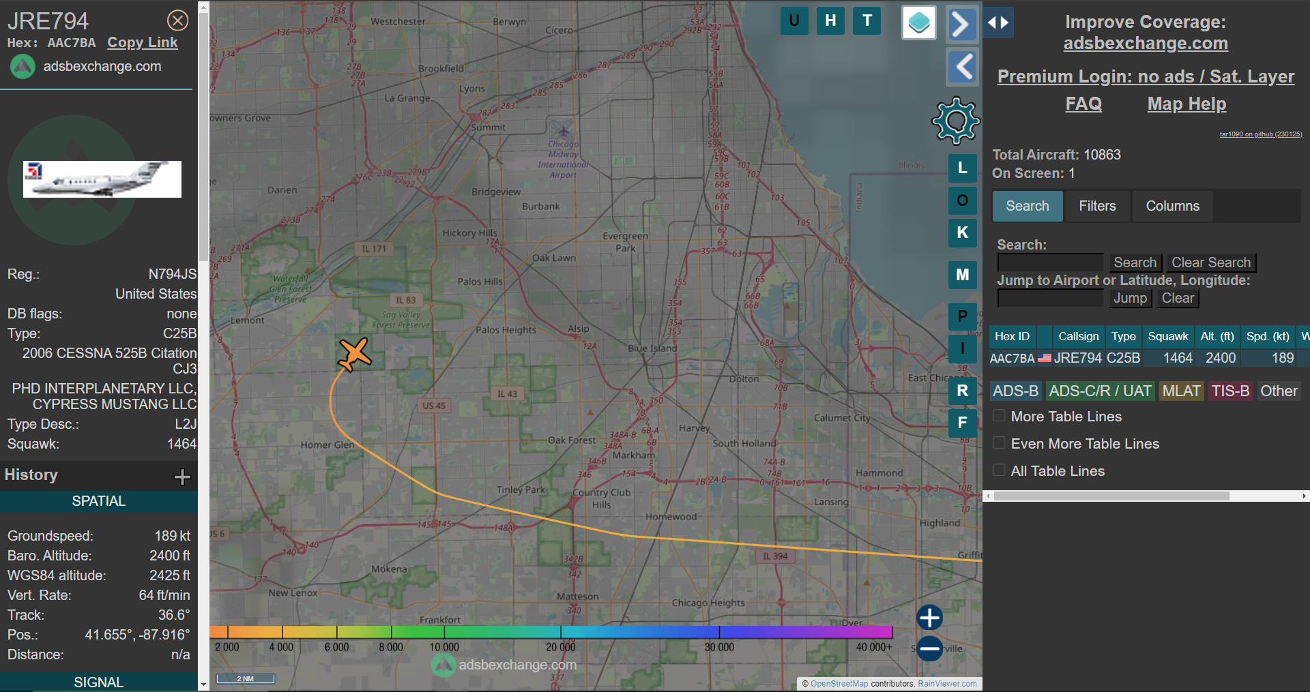
Task: Click the H map toggle button
Action: [x=830, y=20]
